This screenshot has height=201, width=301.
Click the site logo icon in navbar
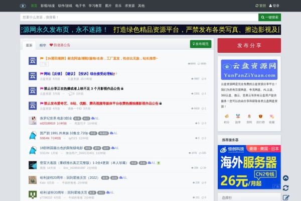23,6
